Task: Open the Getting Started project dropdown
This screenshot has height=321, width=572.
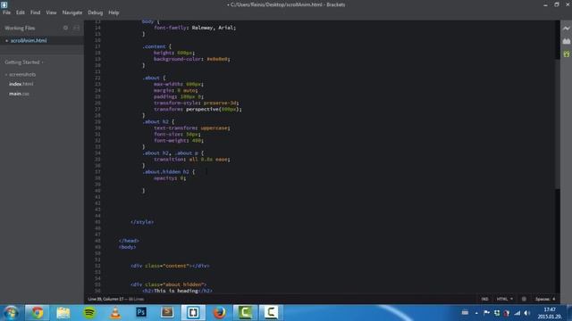Action: pos(24,62)
